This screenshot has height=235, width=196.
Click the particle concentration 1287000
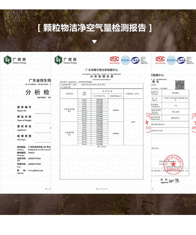pyautogui.click(x=99, y=144)
